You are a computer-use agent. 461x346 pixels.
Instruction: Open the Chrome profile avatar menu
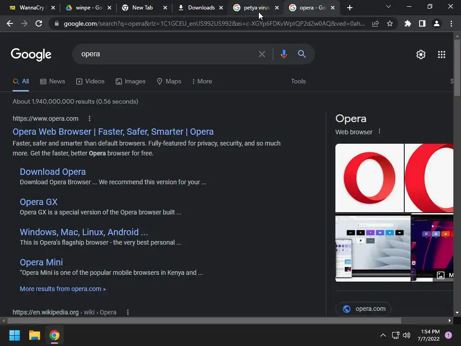click(x=437, y=23)
